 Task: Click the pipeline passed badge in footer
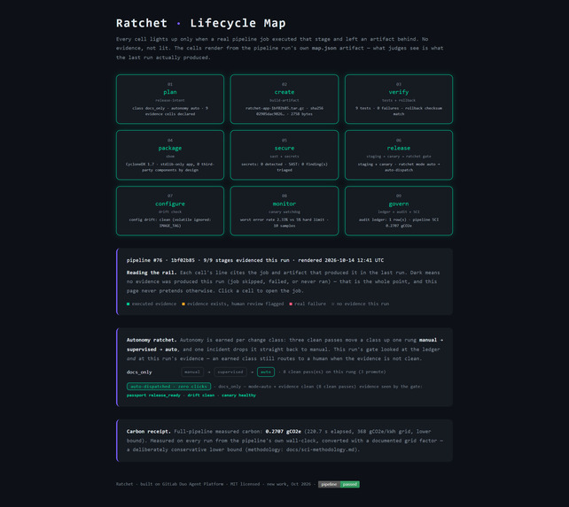[339, 484]
